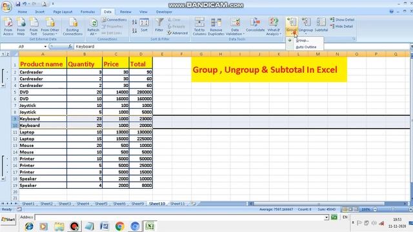Switch to Sheet11 worksheet tab
Screen dimensions: 413x232
[x=177, y=204]
